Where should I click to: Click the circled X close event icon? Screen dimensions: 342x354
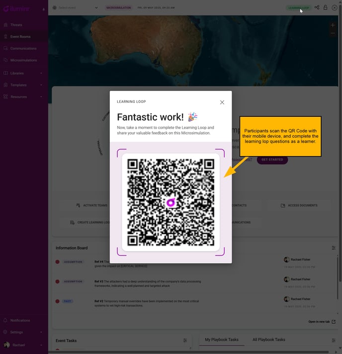tap(335, 7)
